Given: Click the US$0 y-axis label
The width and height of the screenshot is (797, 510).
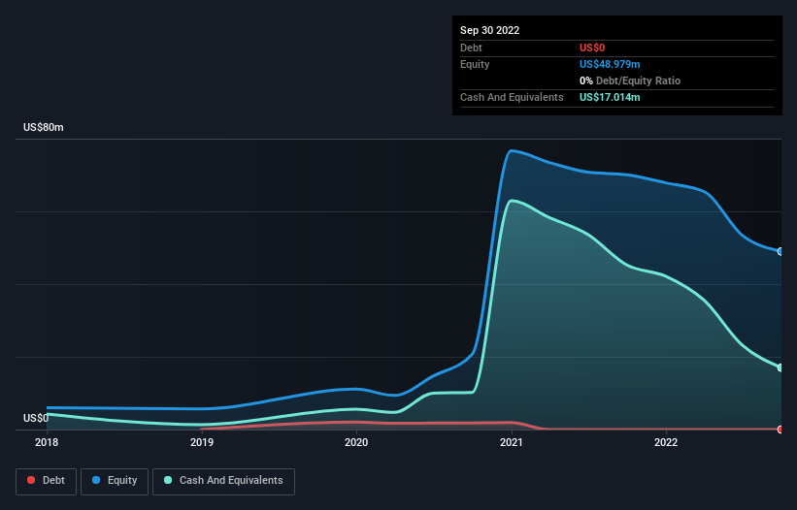Looking at the screenshot, I should pos(36,418).
